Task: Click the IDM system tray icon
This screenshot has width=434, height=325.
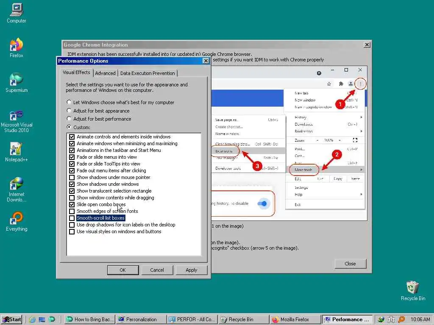Action: [381, 320]
